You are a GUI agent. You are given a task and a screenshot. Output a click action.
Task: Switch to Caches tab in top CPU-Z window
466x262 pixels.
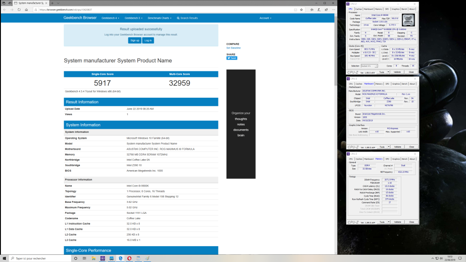[359, 9]
